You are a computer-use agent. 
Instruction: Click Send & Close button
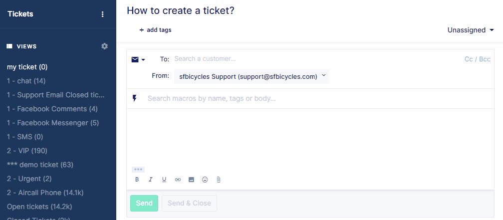(x=189, y=204)
